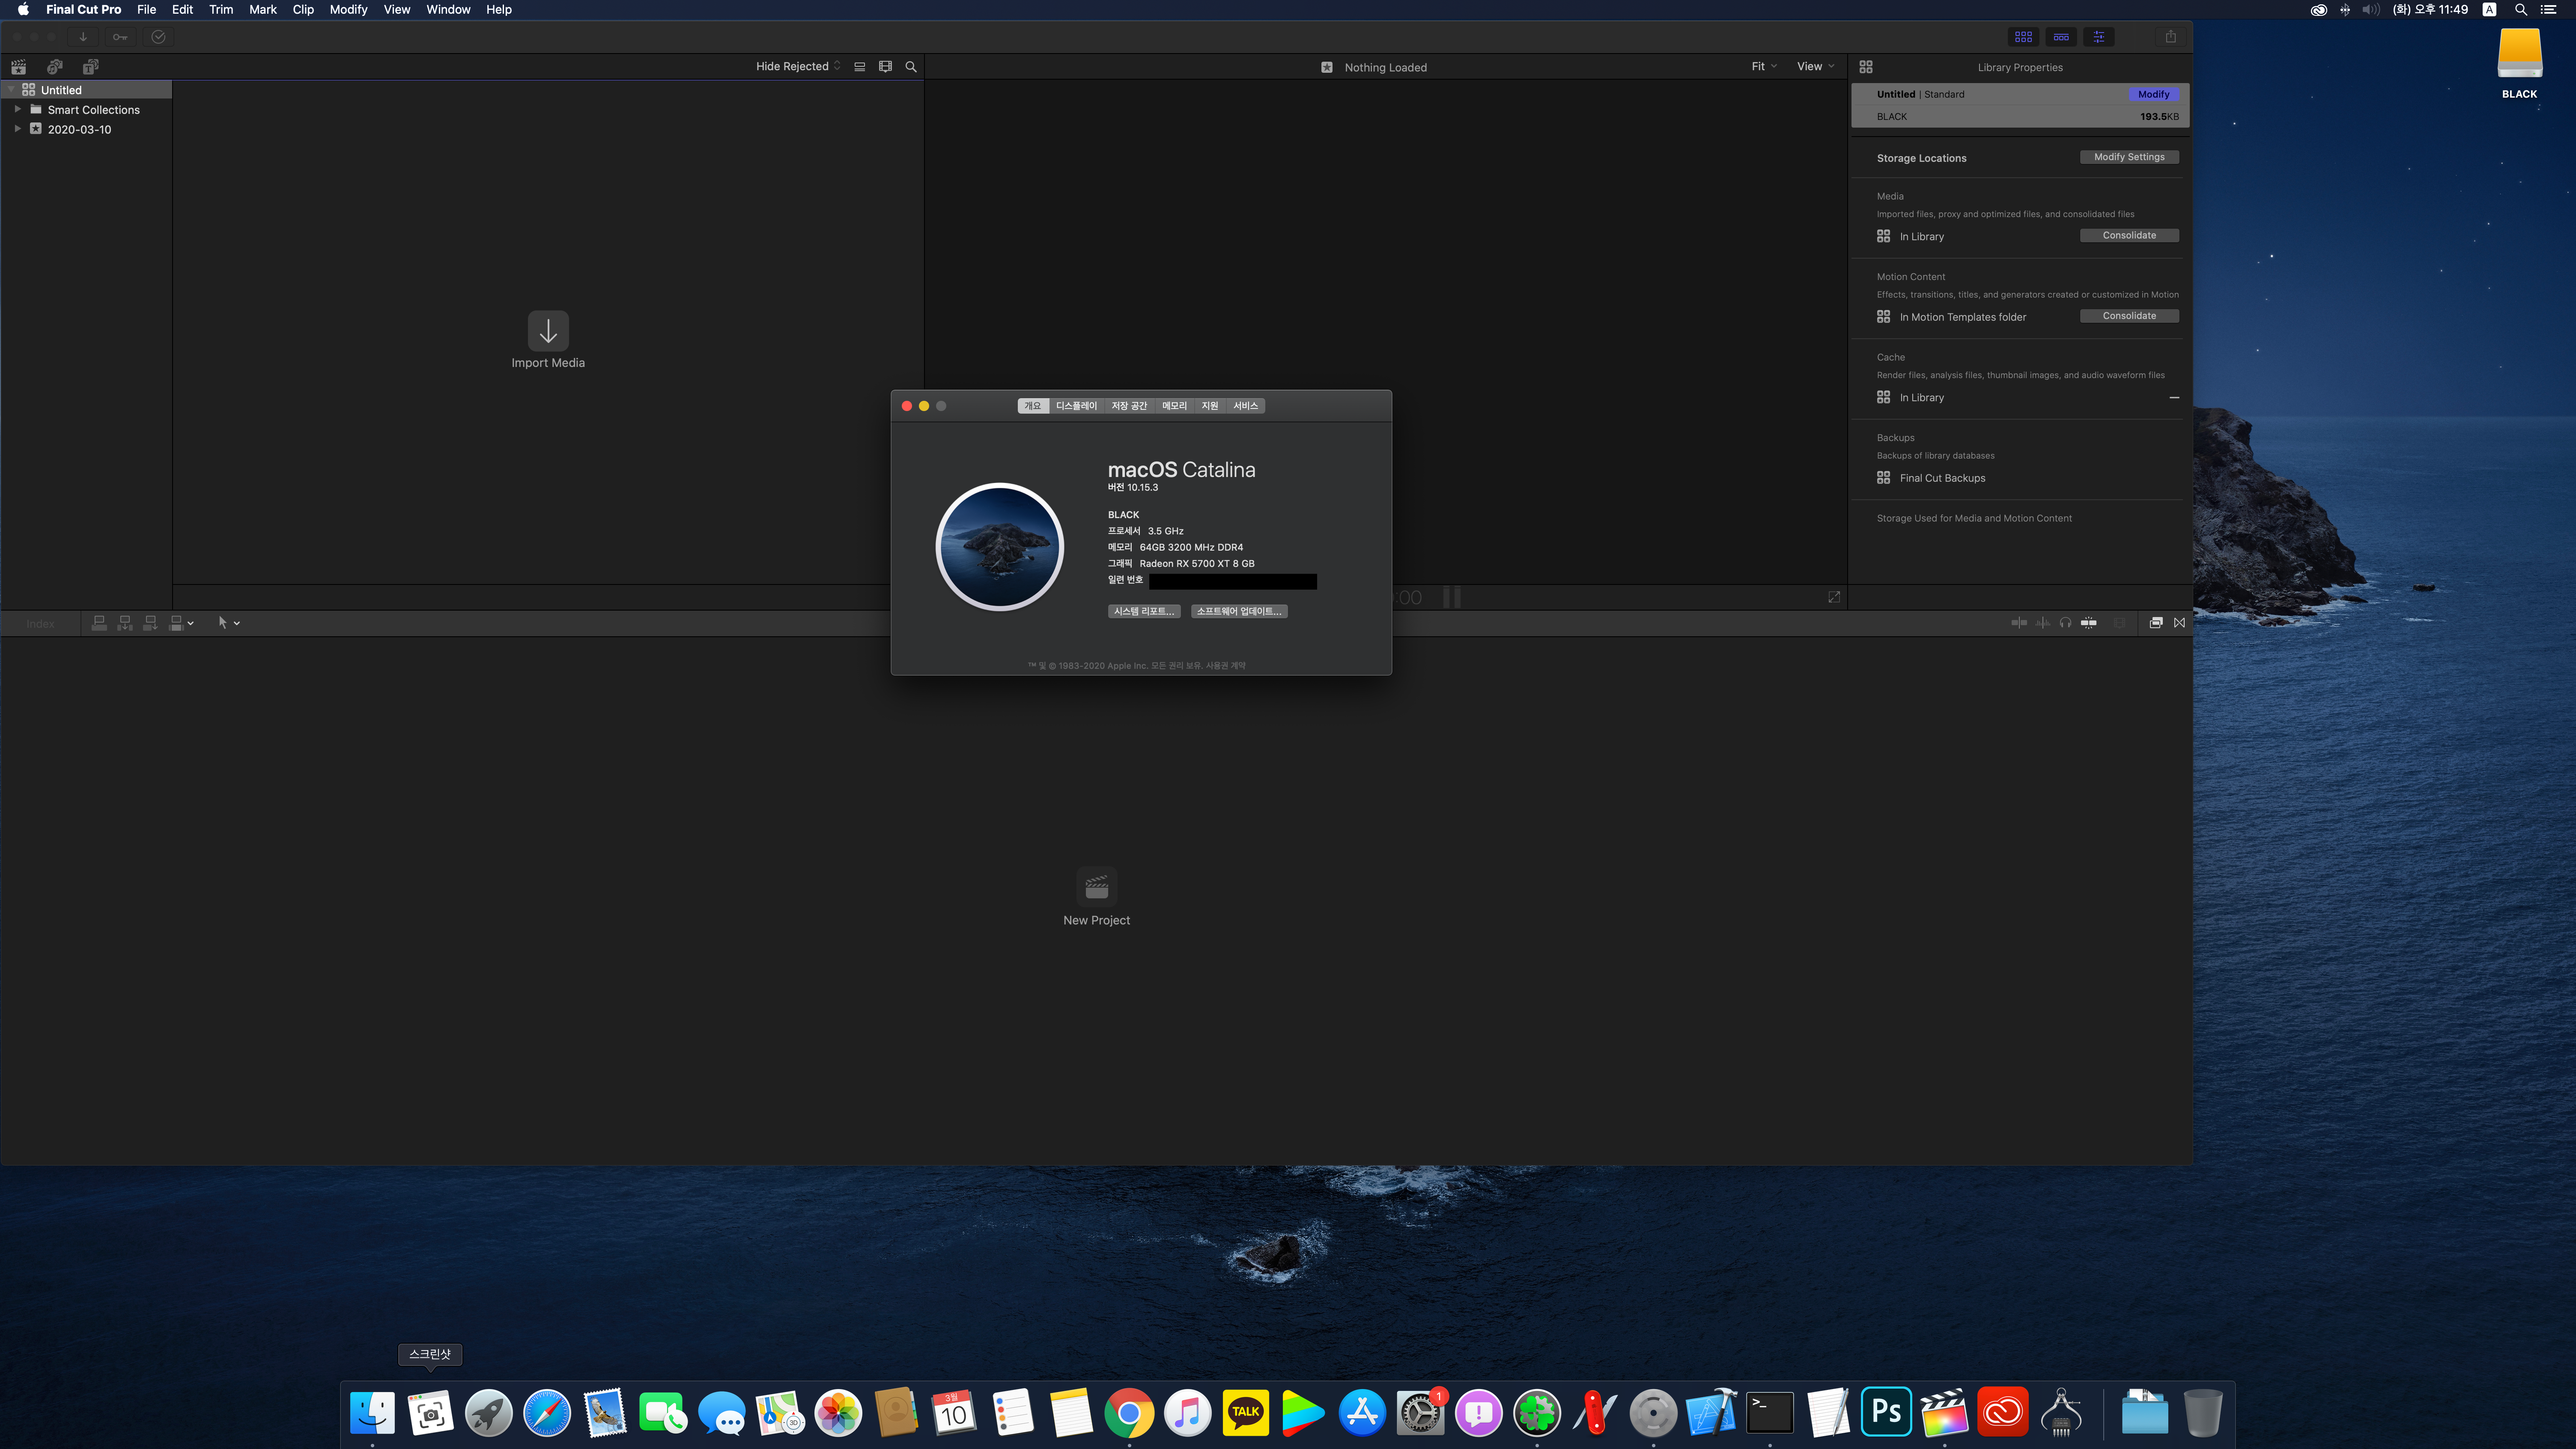Open the edit options dropdown chevron
Screen dimensions: 2576x1449
[191, 623]
